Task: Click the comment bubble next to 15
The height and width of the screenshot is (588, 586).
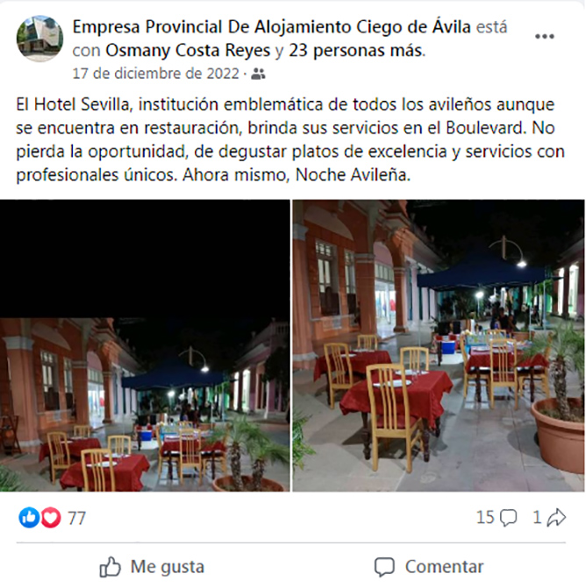Action: point(508,518)
